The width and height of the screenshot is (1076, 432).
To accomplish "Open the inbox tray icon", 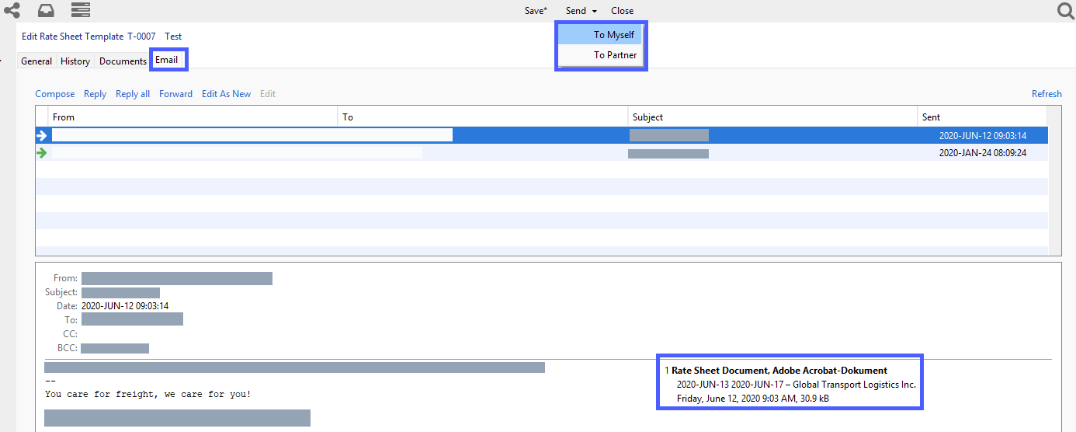I will point(46,10).
